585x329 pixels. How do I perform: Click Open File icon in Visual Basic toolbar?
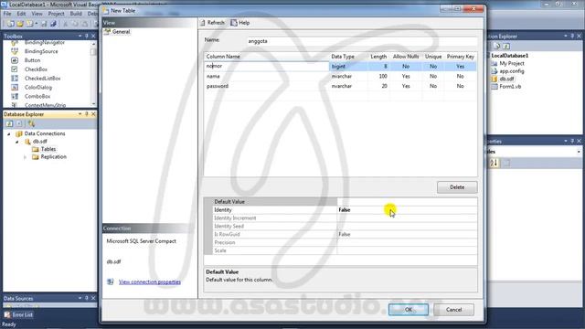pos(20,24)
